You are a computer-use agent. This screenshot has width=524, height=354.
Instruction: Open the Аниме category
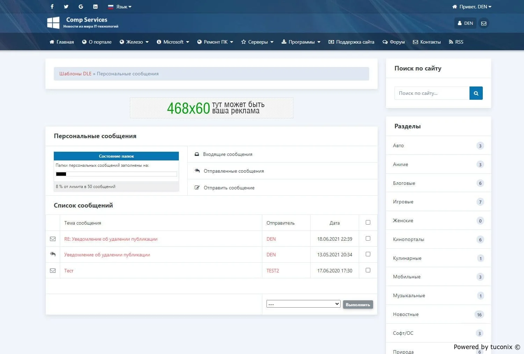tap(438, 164)
